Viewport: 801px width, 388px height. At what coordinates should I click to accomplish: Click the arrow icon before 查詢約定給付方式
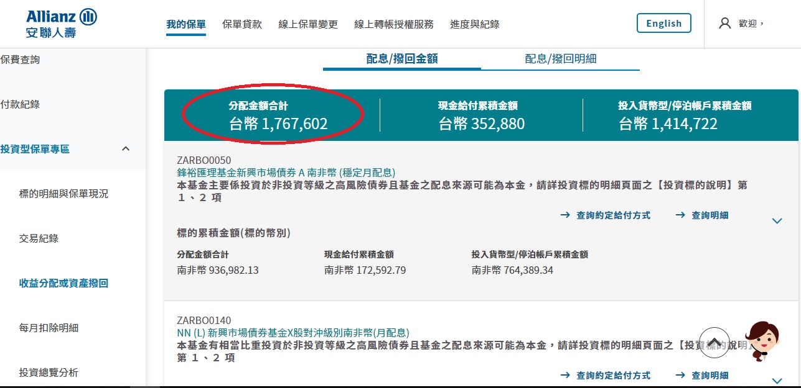pos(564,216)
